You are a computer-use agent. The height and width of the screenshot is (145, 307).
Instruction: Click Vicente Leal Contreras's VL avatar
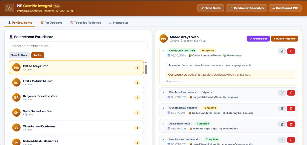pos(16,128)
